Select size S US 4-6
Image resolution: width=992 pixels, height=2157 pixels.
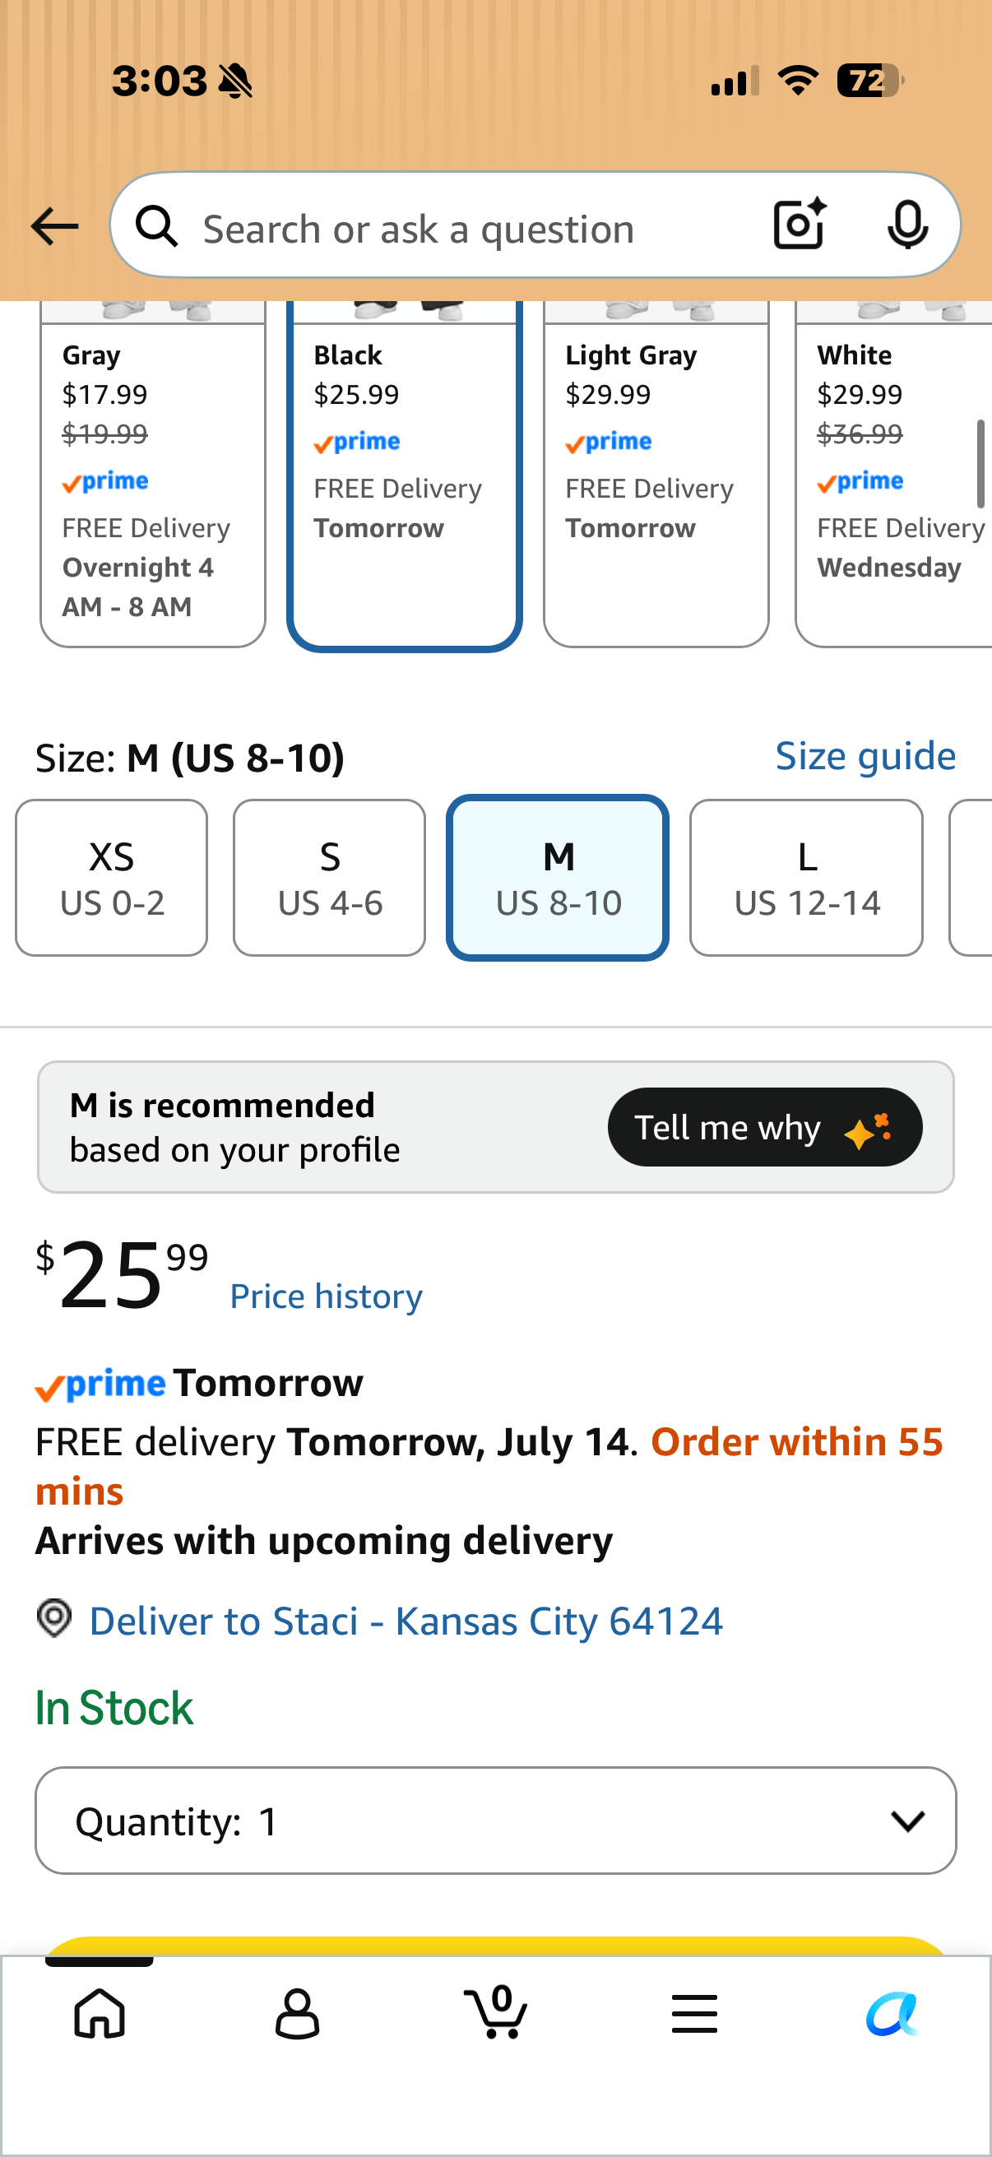(329, 878)
